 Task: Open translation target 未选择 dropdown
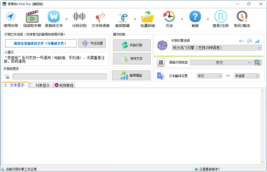pos(247,76)
